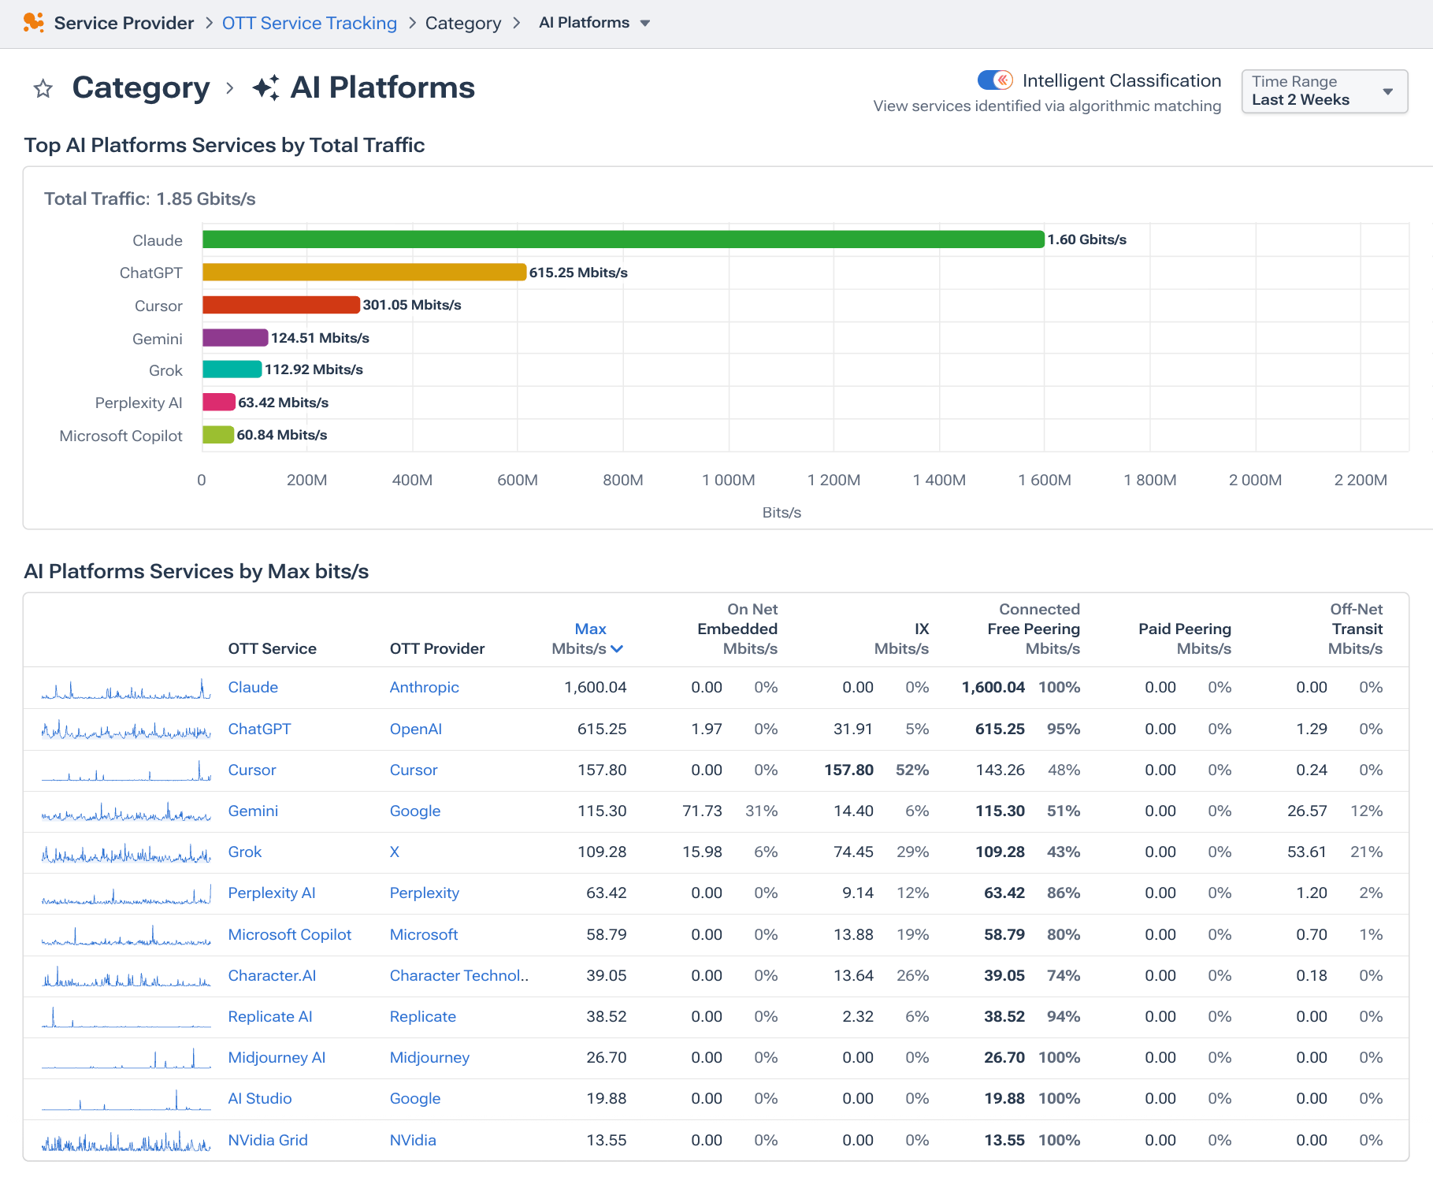The image size is (1433, 1184).
Task: Open the Midjourney provider link
Action: [x=429, y=1057]
